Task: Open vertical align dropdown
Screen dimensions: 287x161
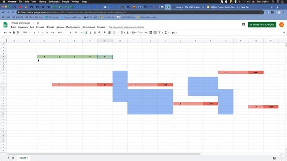Action: pos(128,33)
